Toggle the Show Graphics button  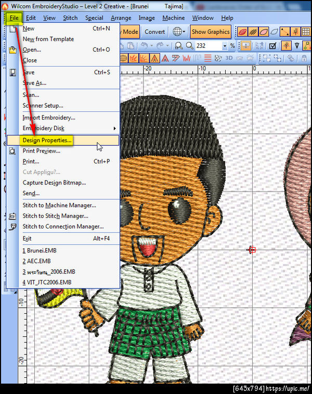pos(211,32)
